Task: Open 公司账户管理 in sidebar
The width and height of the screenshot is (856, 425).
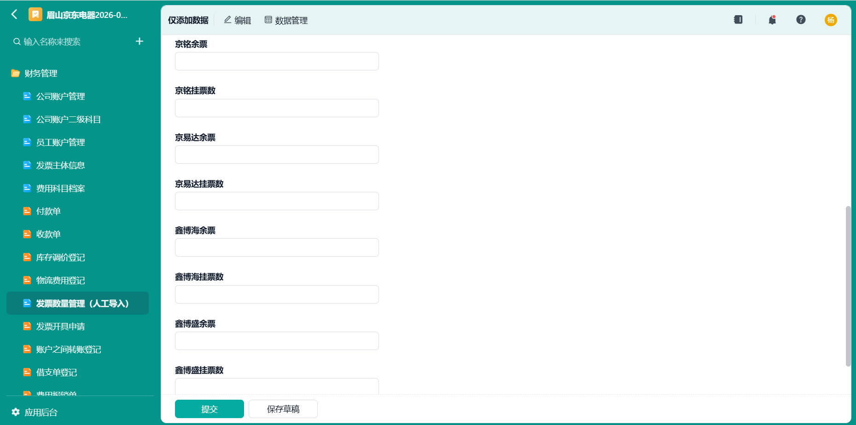Action: pos(60,96)
